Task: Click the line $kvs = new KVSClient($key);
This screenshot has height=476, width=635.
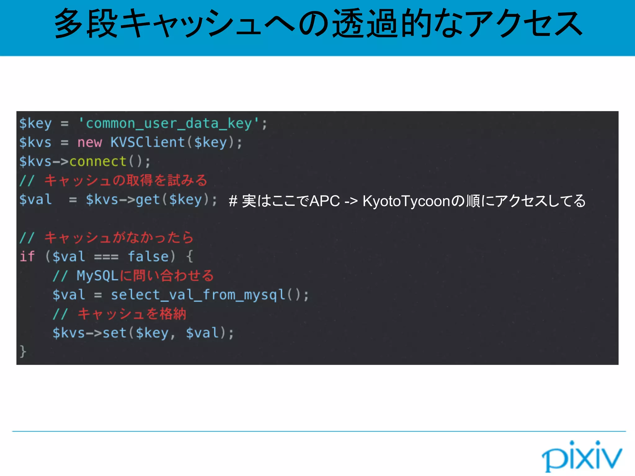Action: click(x=131, y=143)
